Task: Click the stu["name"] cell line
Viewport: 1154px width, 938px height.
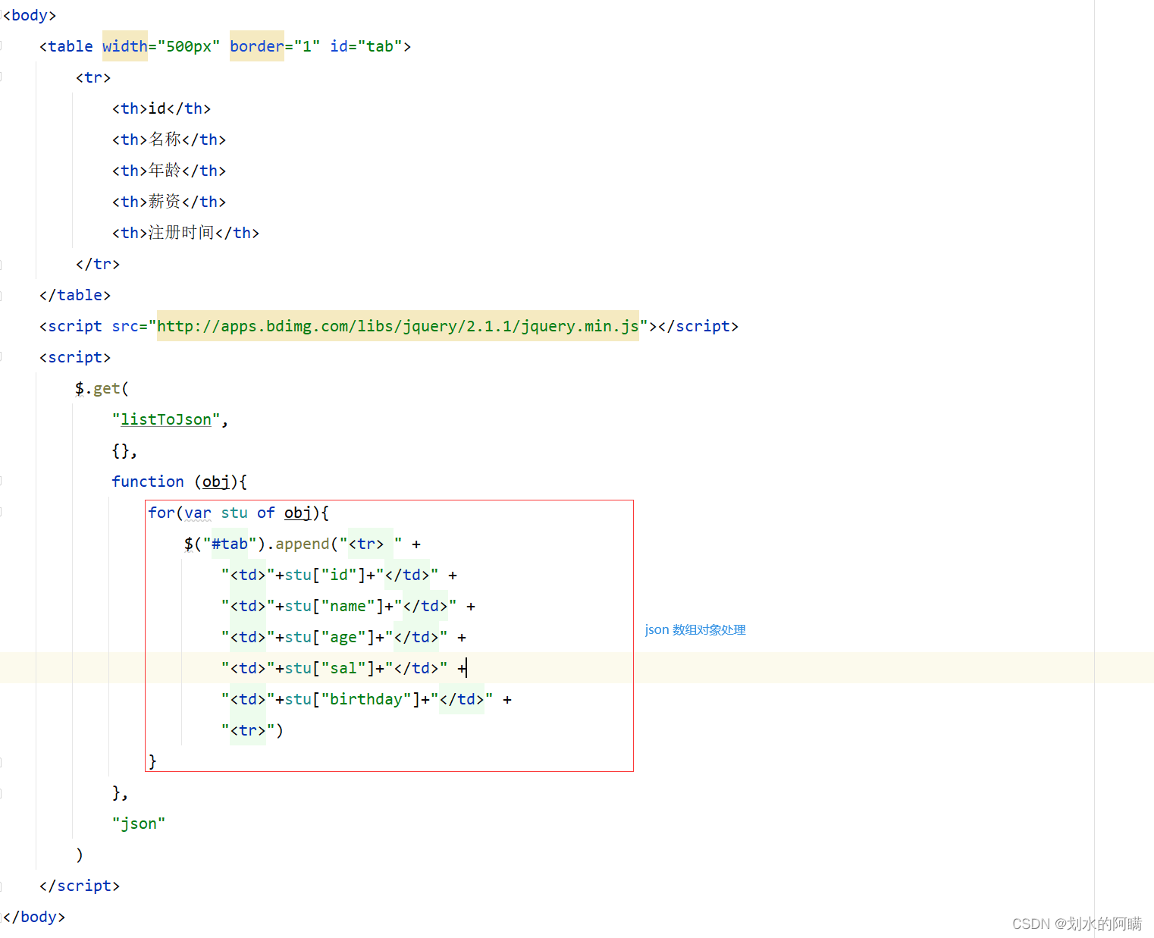Action: tap(348, 606)
